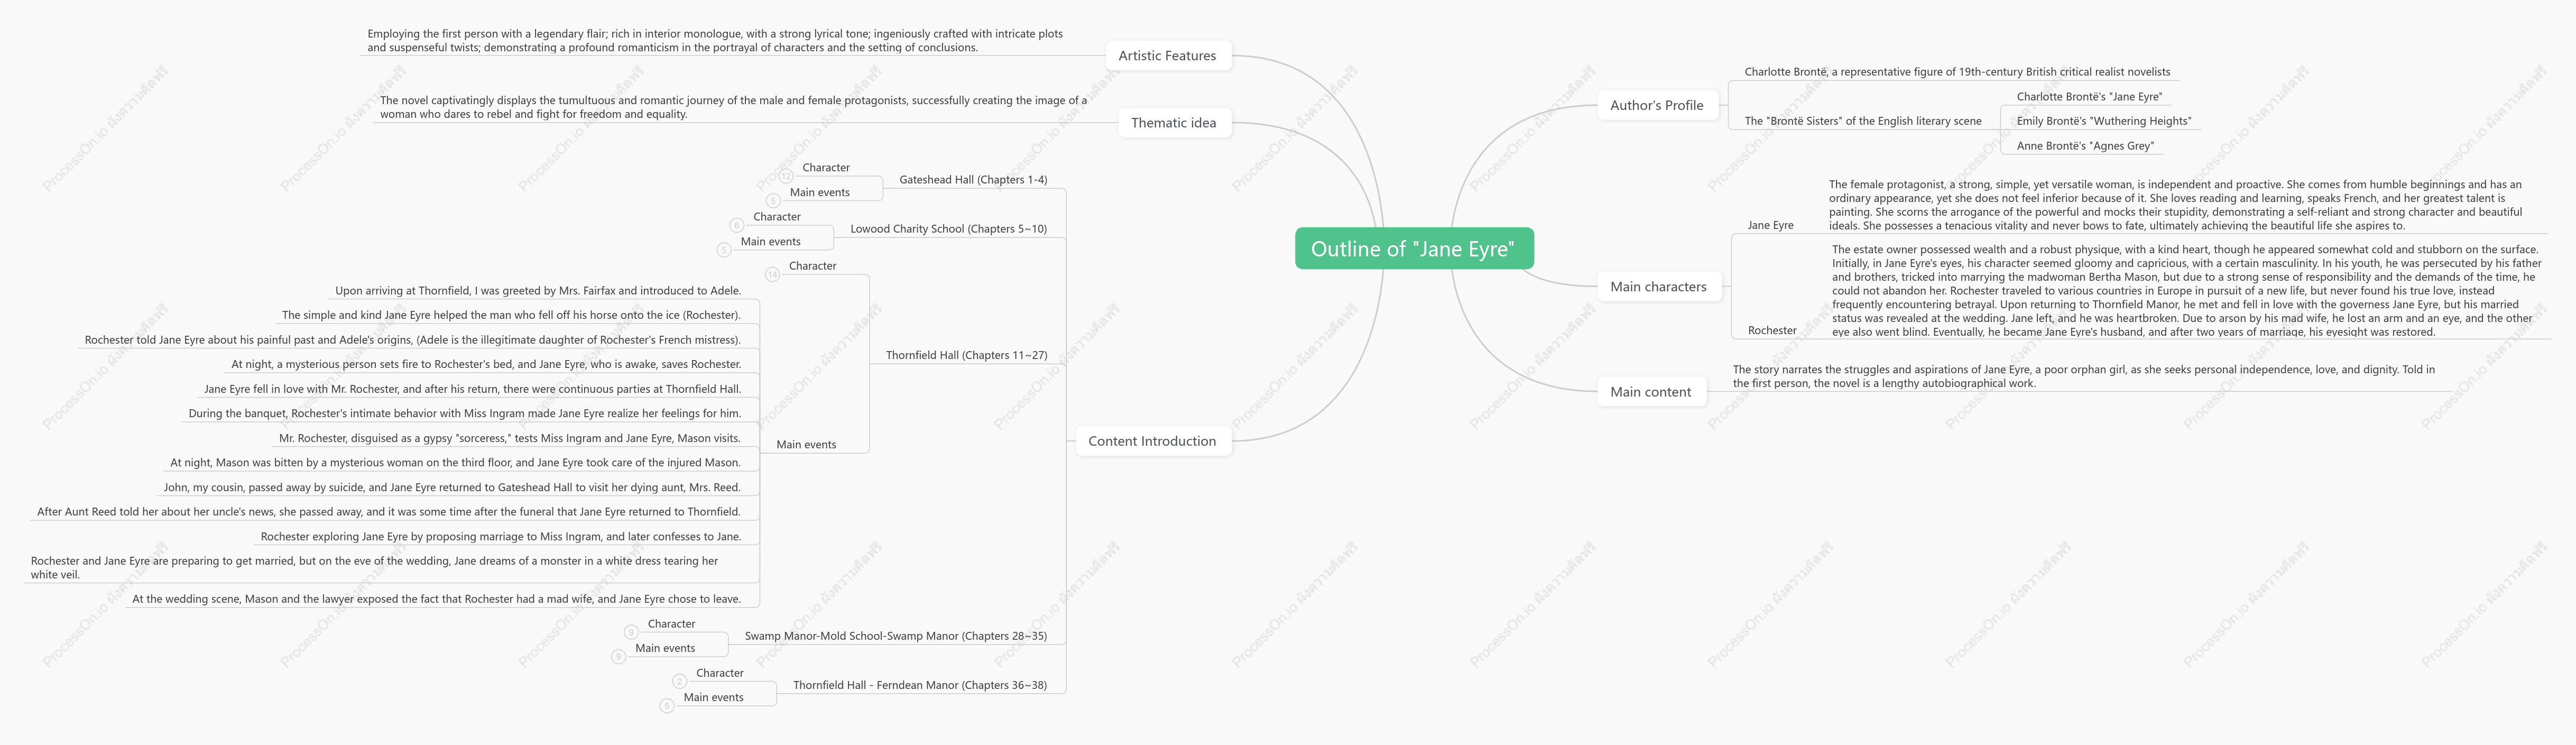Click "Employing the first person with a legendary flair" text
Image resolution: width=2576 pixels, height=745 pixels.
(x=715, y=41)
